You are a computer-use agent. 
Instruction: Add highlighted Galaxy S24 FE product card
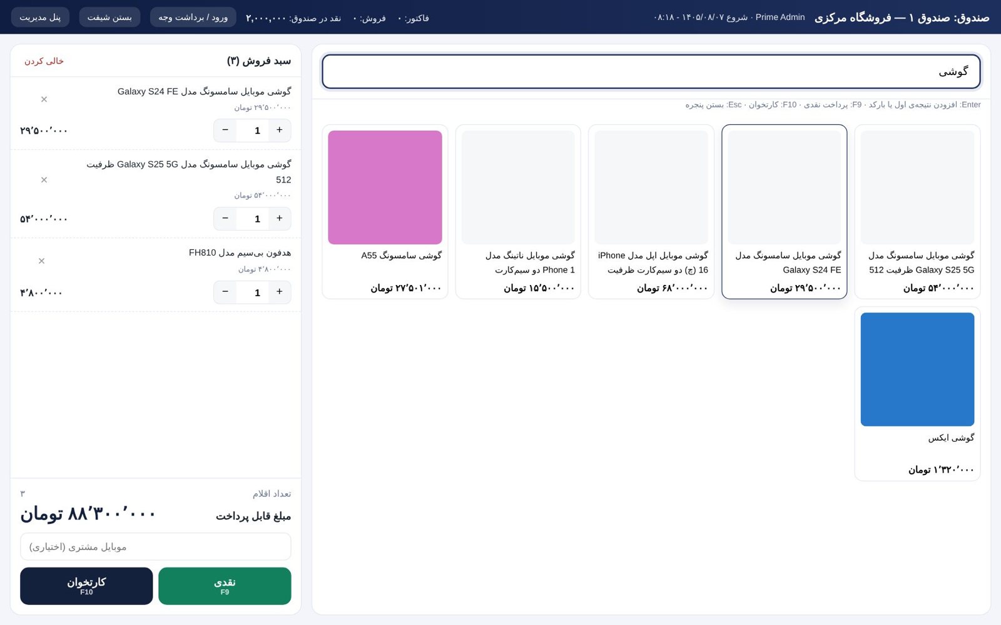click(785, 212)
